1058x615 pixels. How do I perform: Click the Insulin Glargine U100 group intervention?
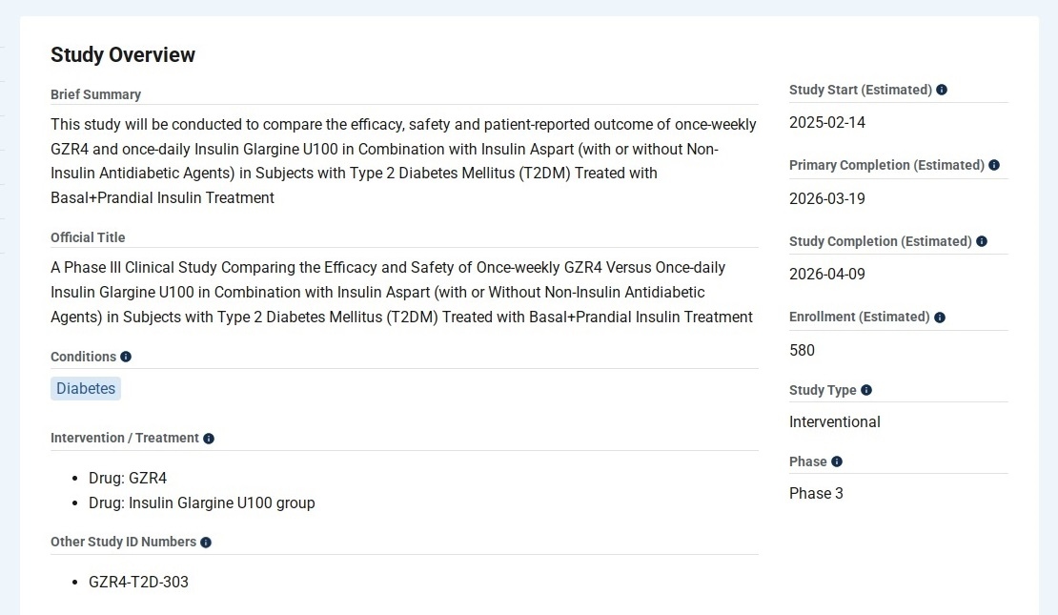point(201,502)
